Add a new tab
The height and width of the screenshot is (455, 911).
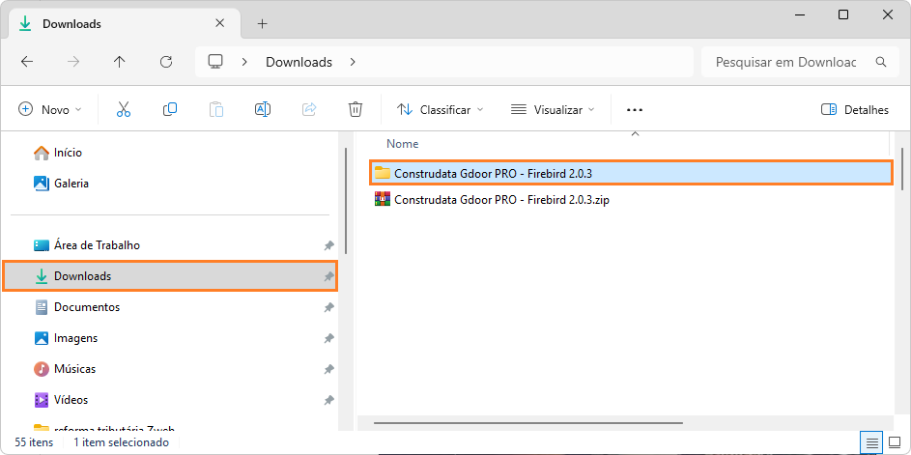263,24
